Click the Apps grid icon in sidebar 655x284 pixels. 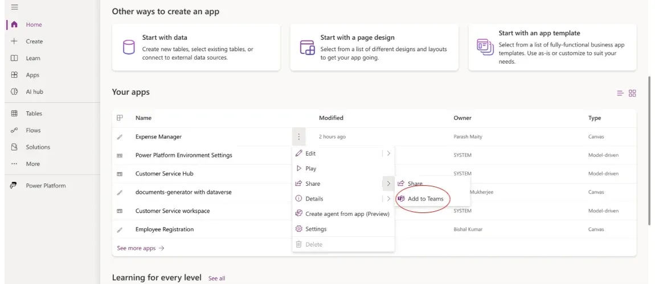(x=14, y=75)
